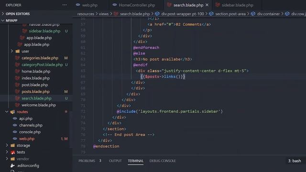Expand the user folder chevron

pyautogui.click(x=11, y=51)
